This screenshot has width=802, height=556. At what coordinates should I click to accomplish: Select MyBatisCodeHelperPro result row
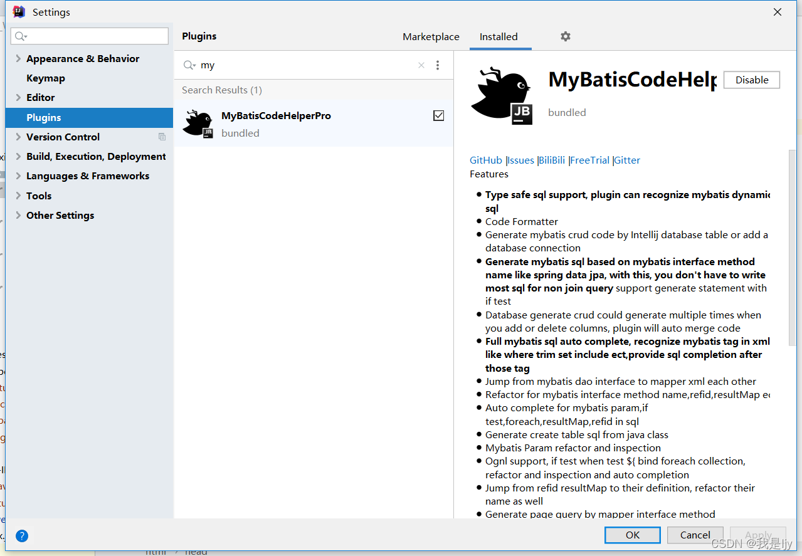tap(314, 123)
